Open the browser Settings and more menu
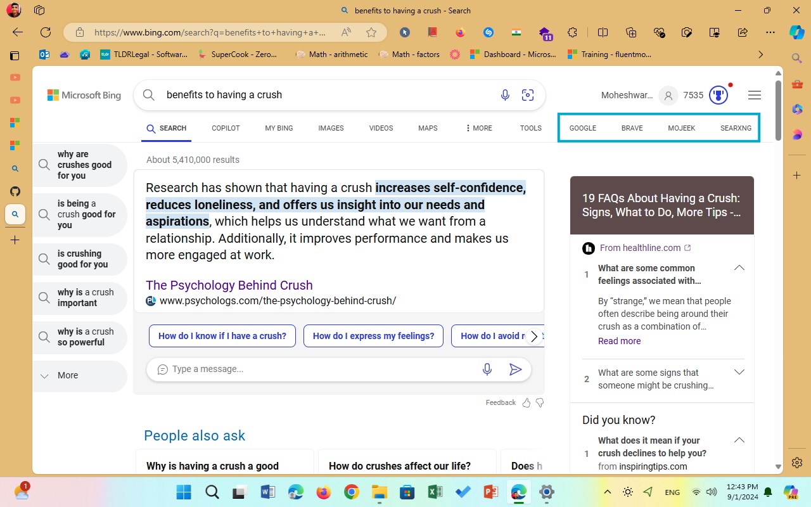This screenshot has width=811, height=507. click(770, 32)
